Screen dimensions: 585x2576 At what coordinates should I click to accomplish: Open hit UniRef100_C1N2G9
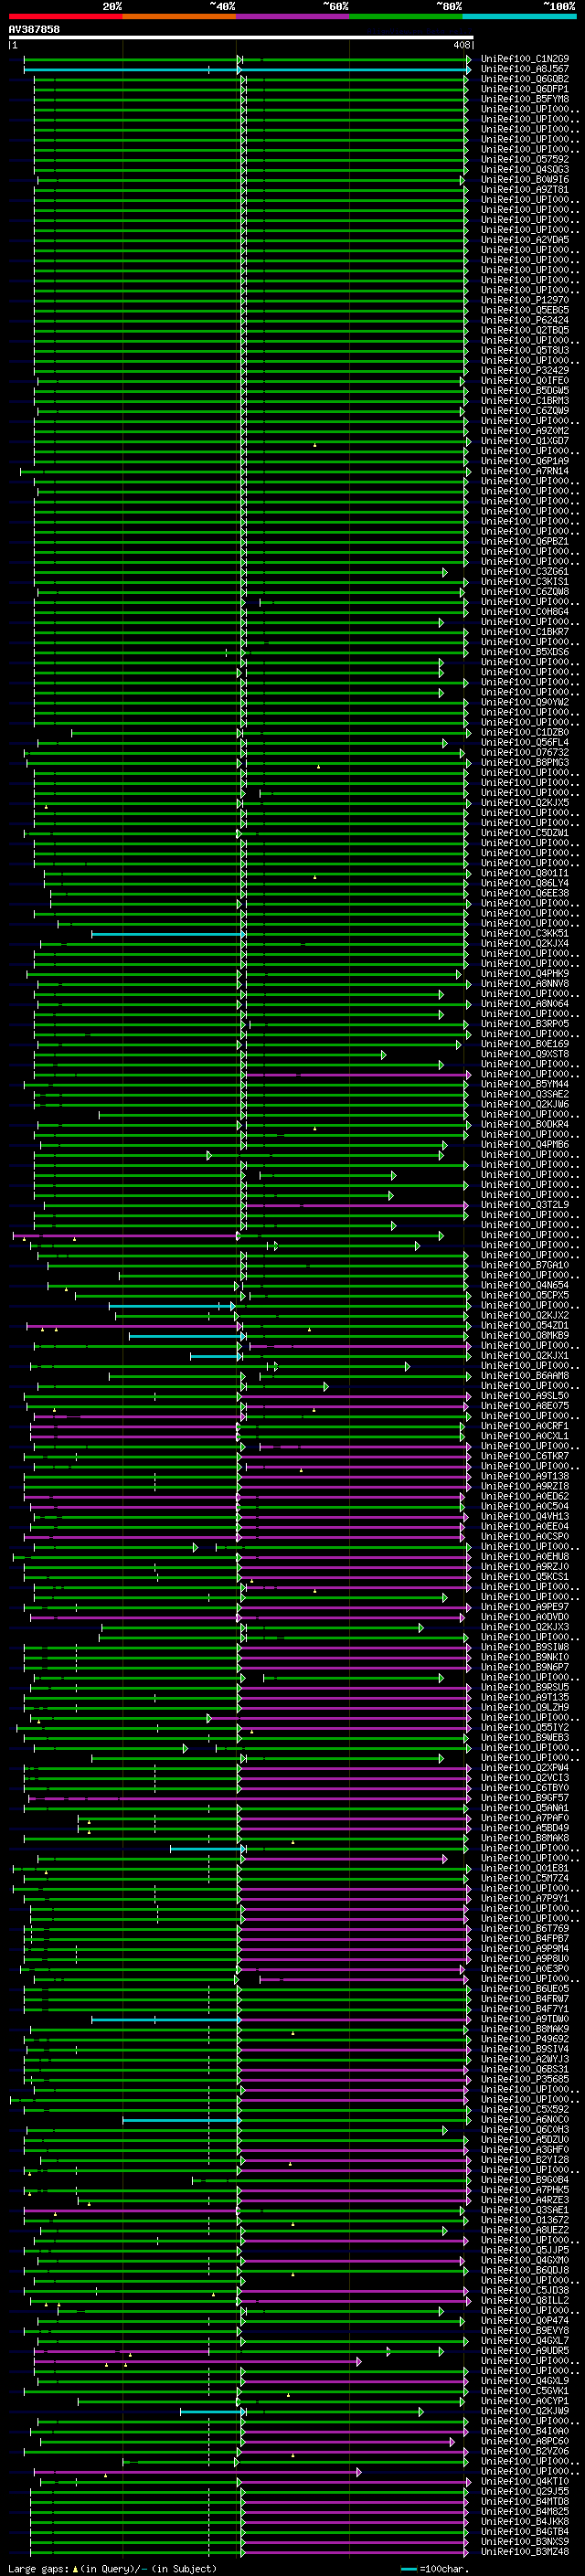pyautogui.click(x=525, y=59)
